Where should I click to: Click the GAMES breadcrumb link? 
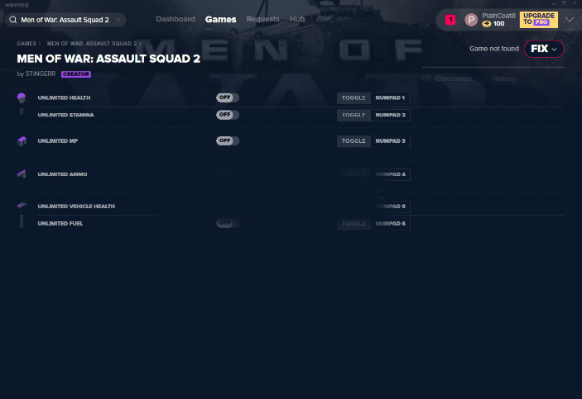(x=26, y=43)
